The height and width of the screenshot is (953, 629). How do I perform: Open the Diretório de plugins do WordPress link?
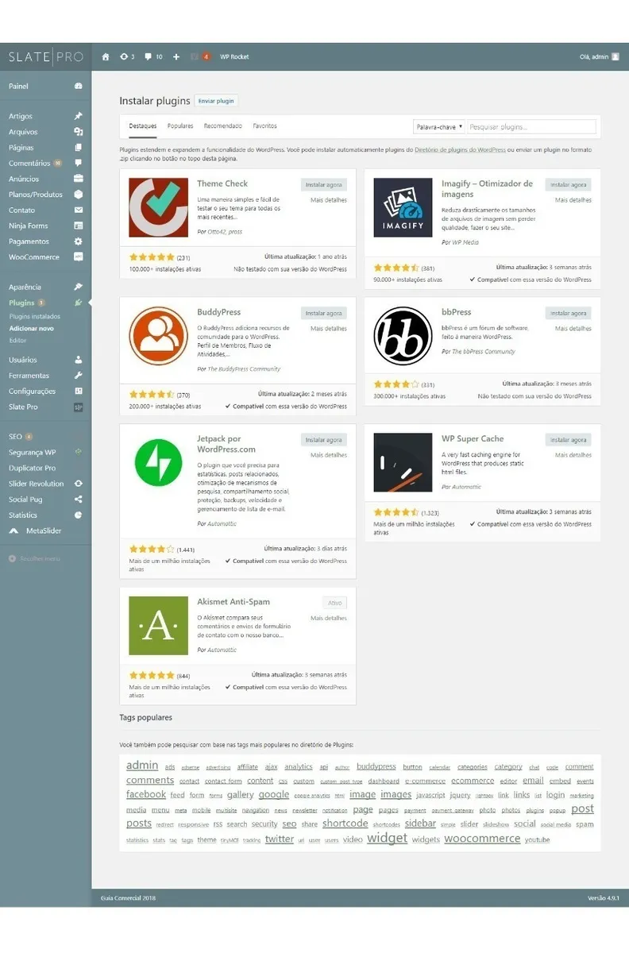tap(460, 149)
